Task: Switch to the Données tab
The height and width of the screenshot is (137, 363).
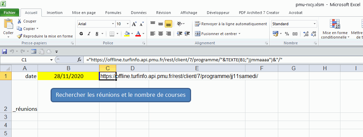Action: (x=139, y=13)
